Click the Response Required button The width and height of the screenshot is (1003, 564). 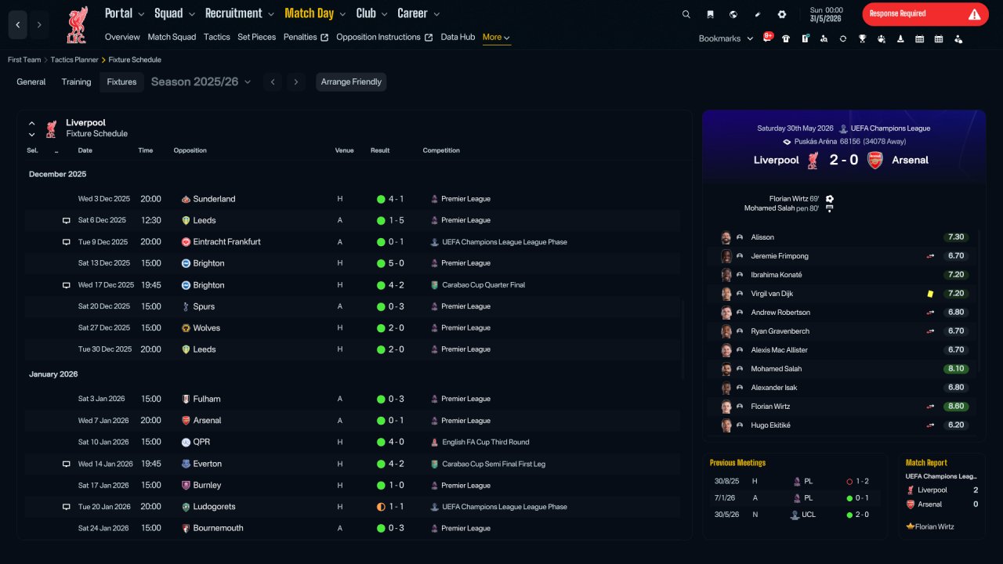tap(925, 14)
